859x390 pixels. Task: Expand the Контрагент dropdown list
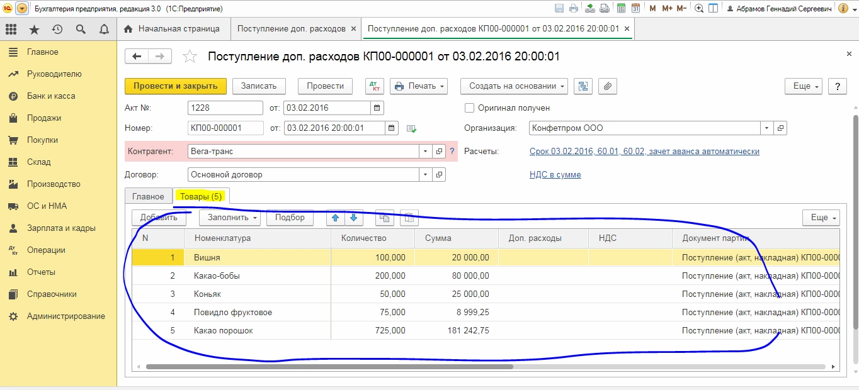coord(425,152)
